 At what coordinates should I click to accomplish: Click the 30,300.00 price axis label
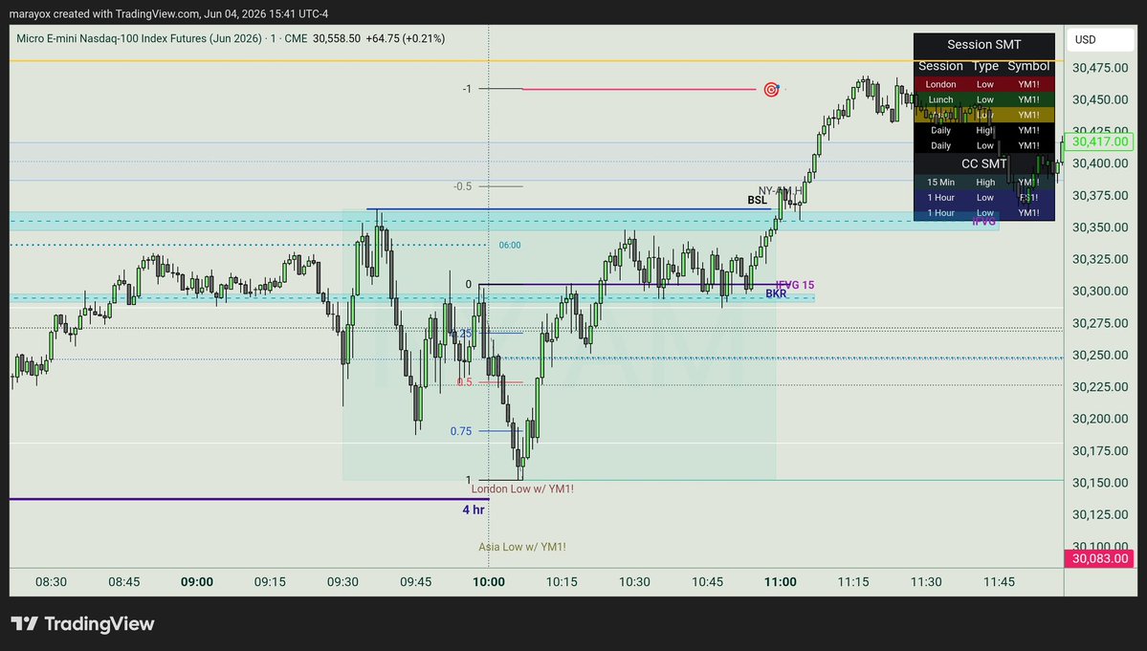(x=1099, y=292)
